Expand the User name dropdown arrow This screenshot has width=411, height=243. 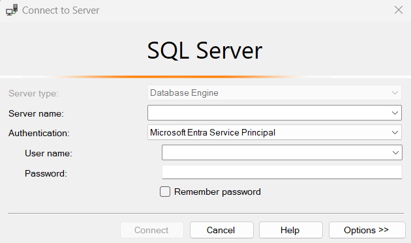pos(395,152)
